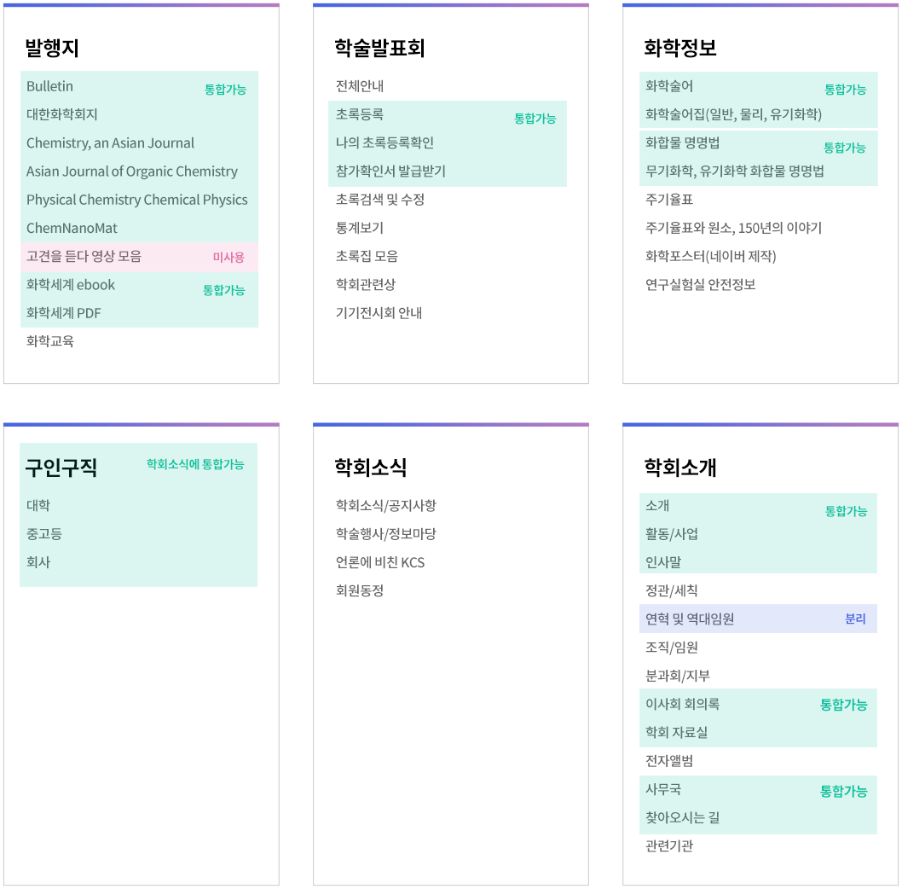Image resolution: width=902 pixels, height=889 pixels.
Task: Open the ChemNanoMat journal link
Action: coord(72,228)
